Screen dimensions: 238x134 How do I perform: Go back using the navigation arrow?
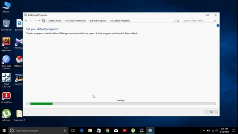tap(26, 21)
